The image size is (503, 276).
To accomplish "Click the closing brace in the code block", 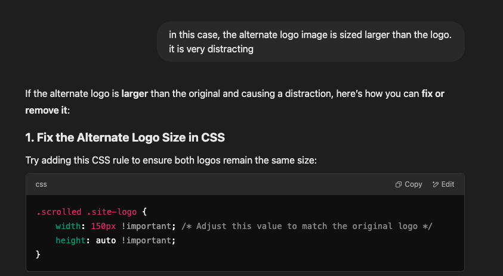I will 38,255.
